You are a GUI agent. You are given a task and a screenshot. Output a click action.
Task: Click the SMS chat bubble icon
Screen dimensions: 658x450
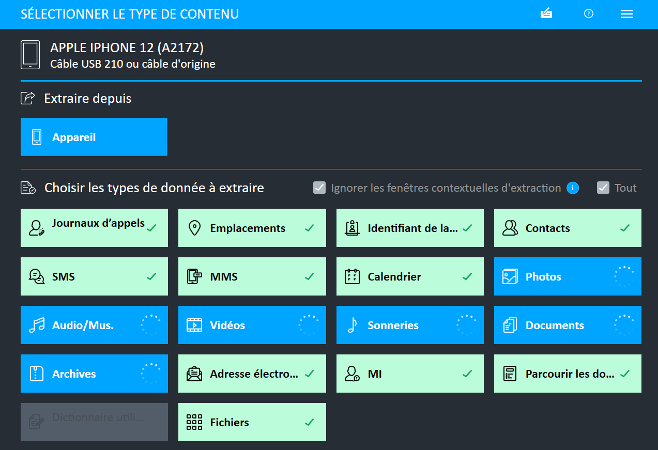click(36, 276)
